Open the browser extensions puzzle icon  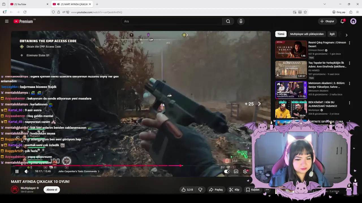click(351, 12)
